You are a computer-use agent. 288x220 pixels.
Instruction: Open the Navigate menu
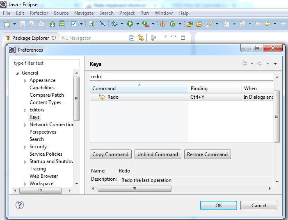(x=84, y=13)
